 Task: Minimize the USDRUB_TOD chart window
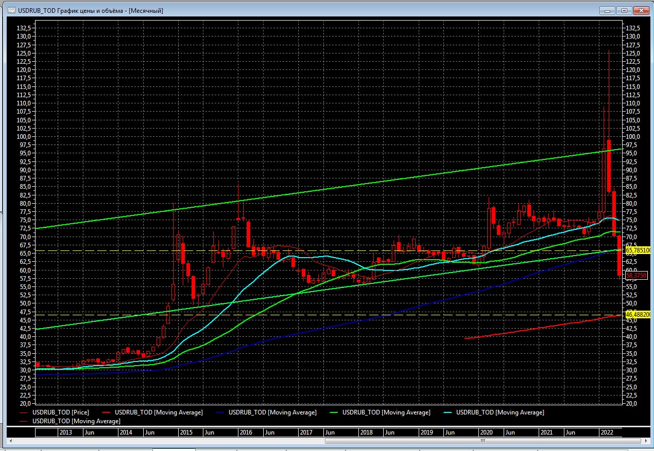(608, 10)
